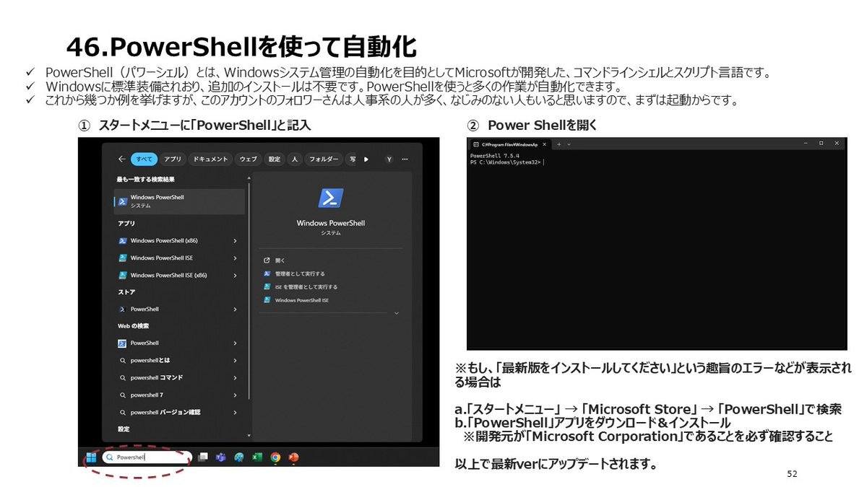867x487 pixels.
Task: Expand powershell バージョン確認 chevron
Action: coord(235,412)
